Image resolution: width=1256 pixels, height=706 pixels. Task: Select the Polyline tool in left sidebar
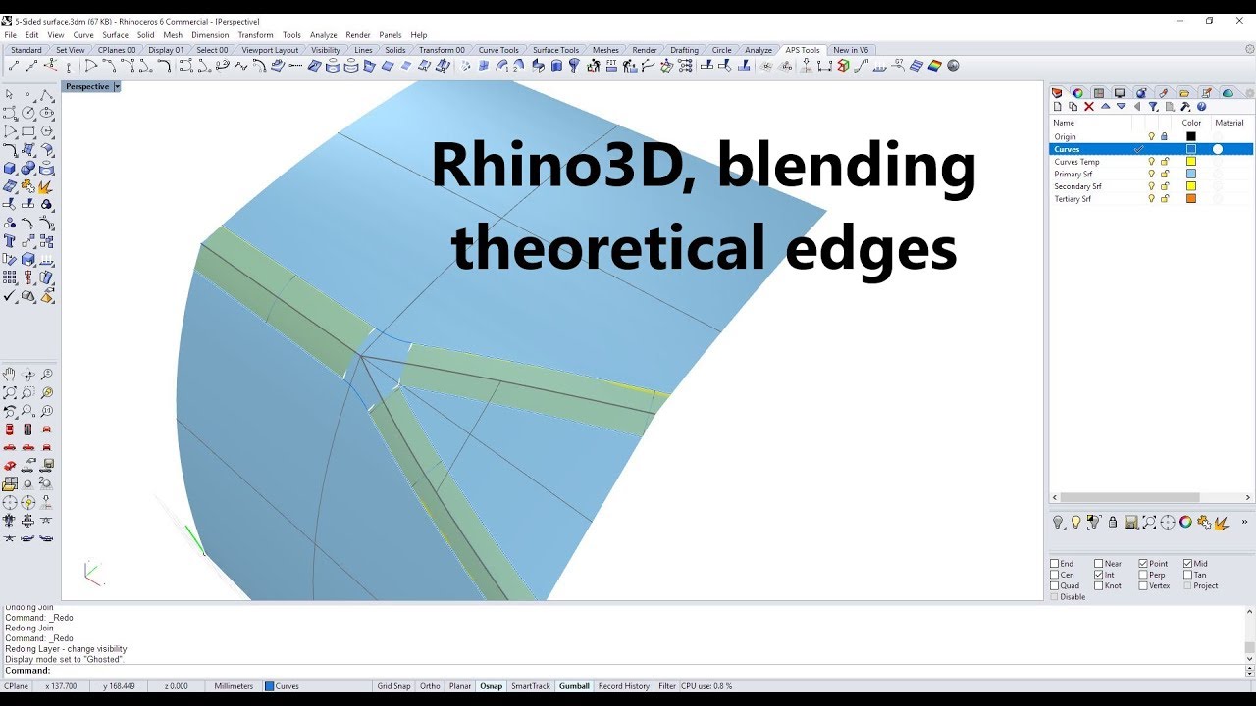[x=46, y=94]
